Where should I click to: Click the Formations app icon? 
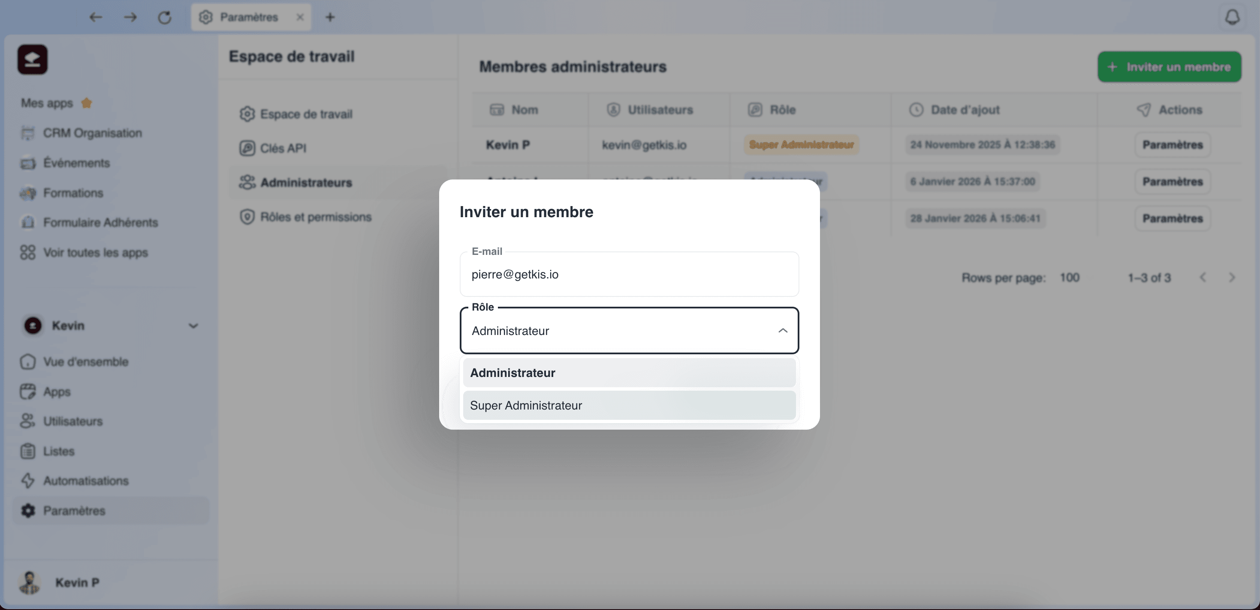tap(28, 193)
